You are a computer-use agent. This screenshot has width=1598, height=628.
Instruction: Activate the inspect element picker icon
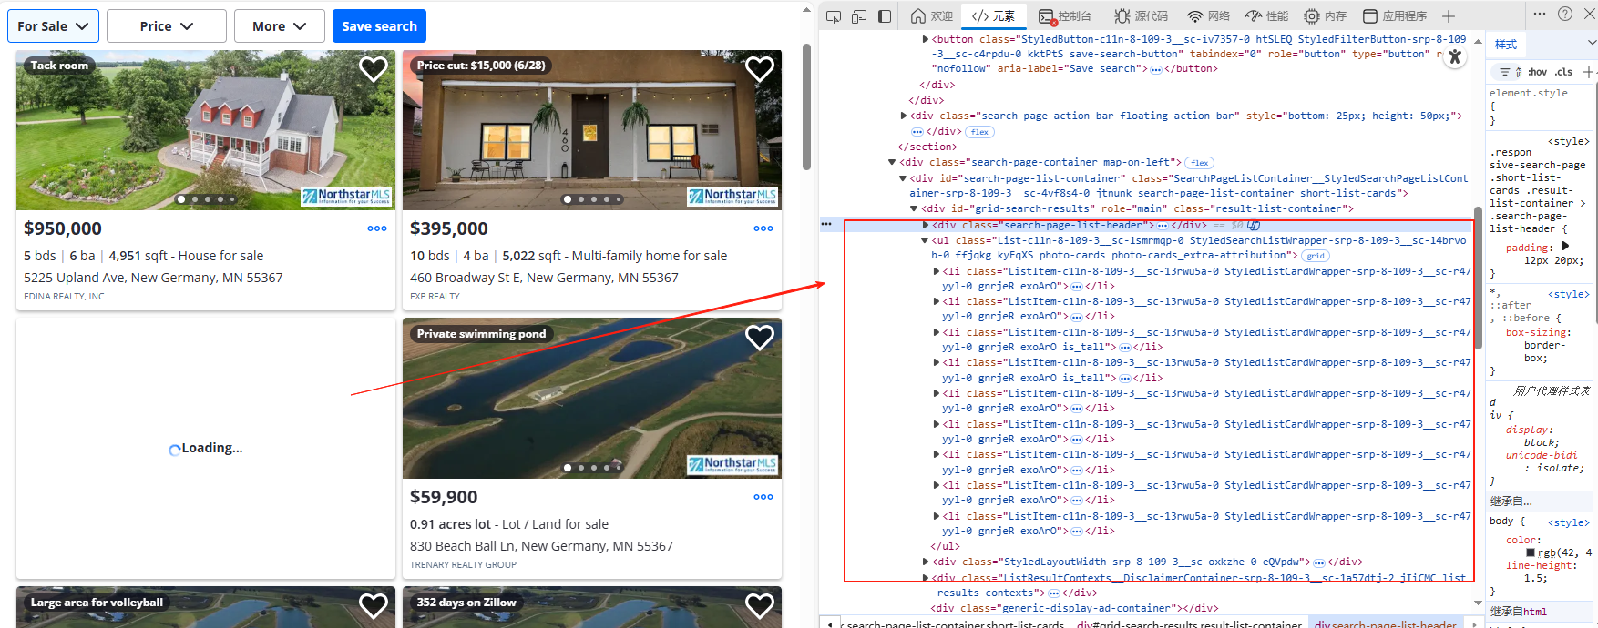[833, 16]
